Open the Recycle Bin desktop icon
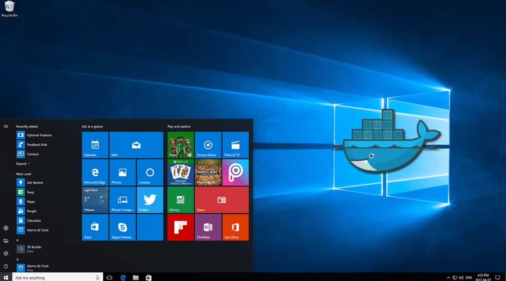This screenshot has width=506, height=281. point(9,9)
